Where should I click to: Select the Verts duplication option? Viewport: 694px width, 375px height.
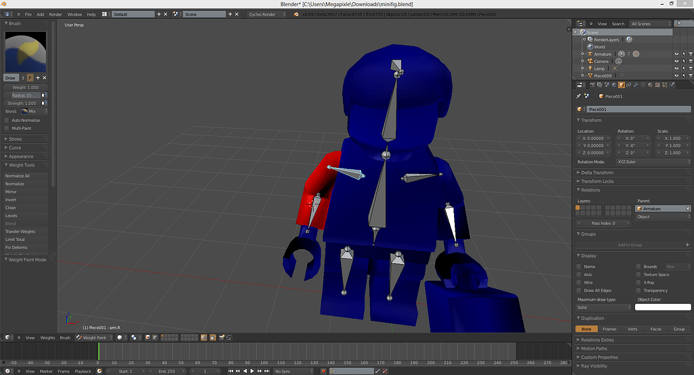click(632, 329)
